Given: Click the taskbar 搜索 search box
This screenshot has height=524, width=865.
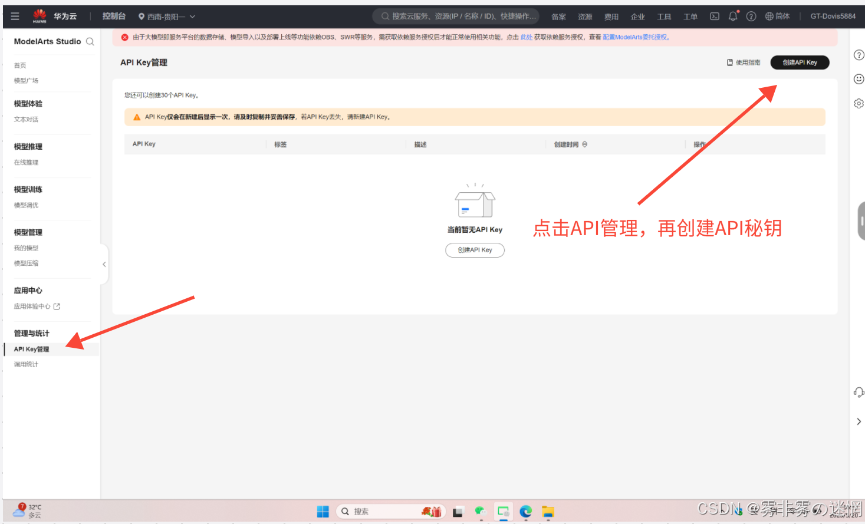Looking at the screenshot, I should coord(390,512).
